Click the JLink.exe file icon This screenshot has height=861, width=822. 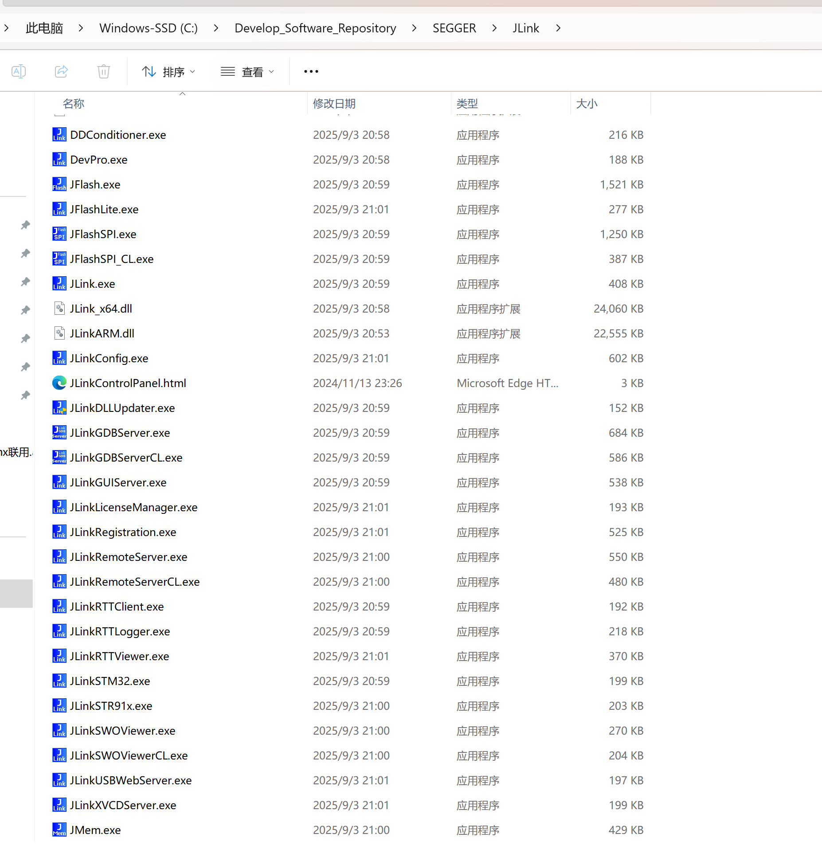(59, 284)
